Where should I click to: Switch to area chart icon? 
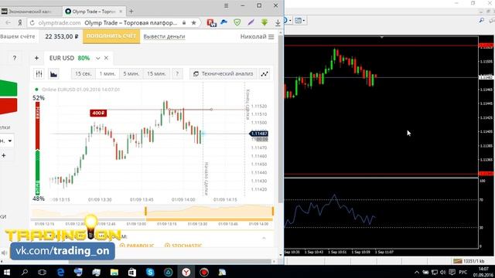(53, 74)
